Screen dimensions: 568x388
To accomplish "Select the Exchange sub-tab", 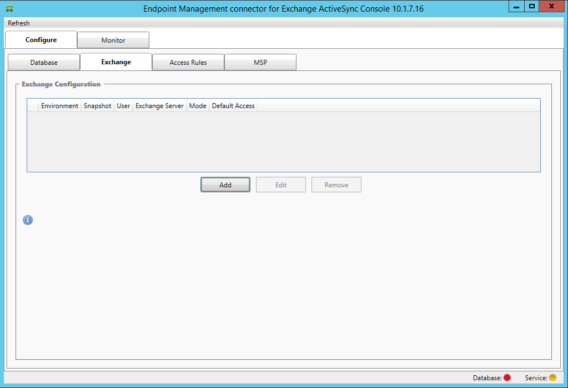I will click(116, 62).
